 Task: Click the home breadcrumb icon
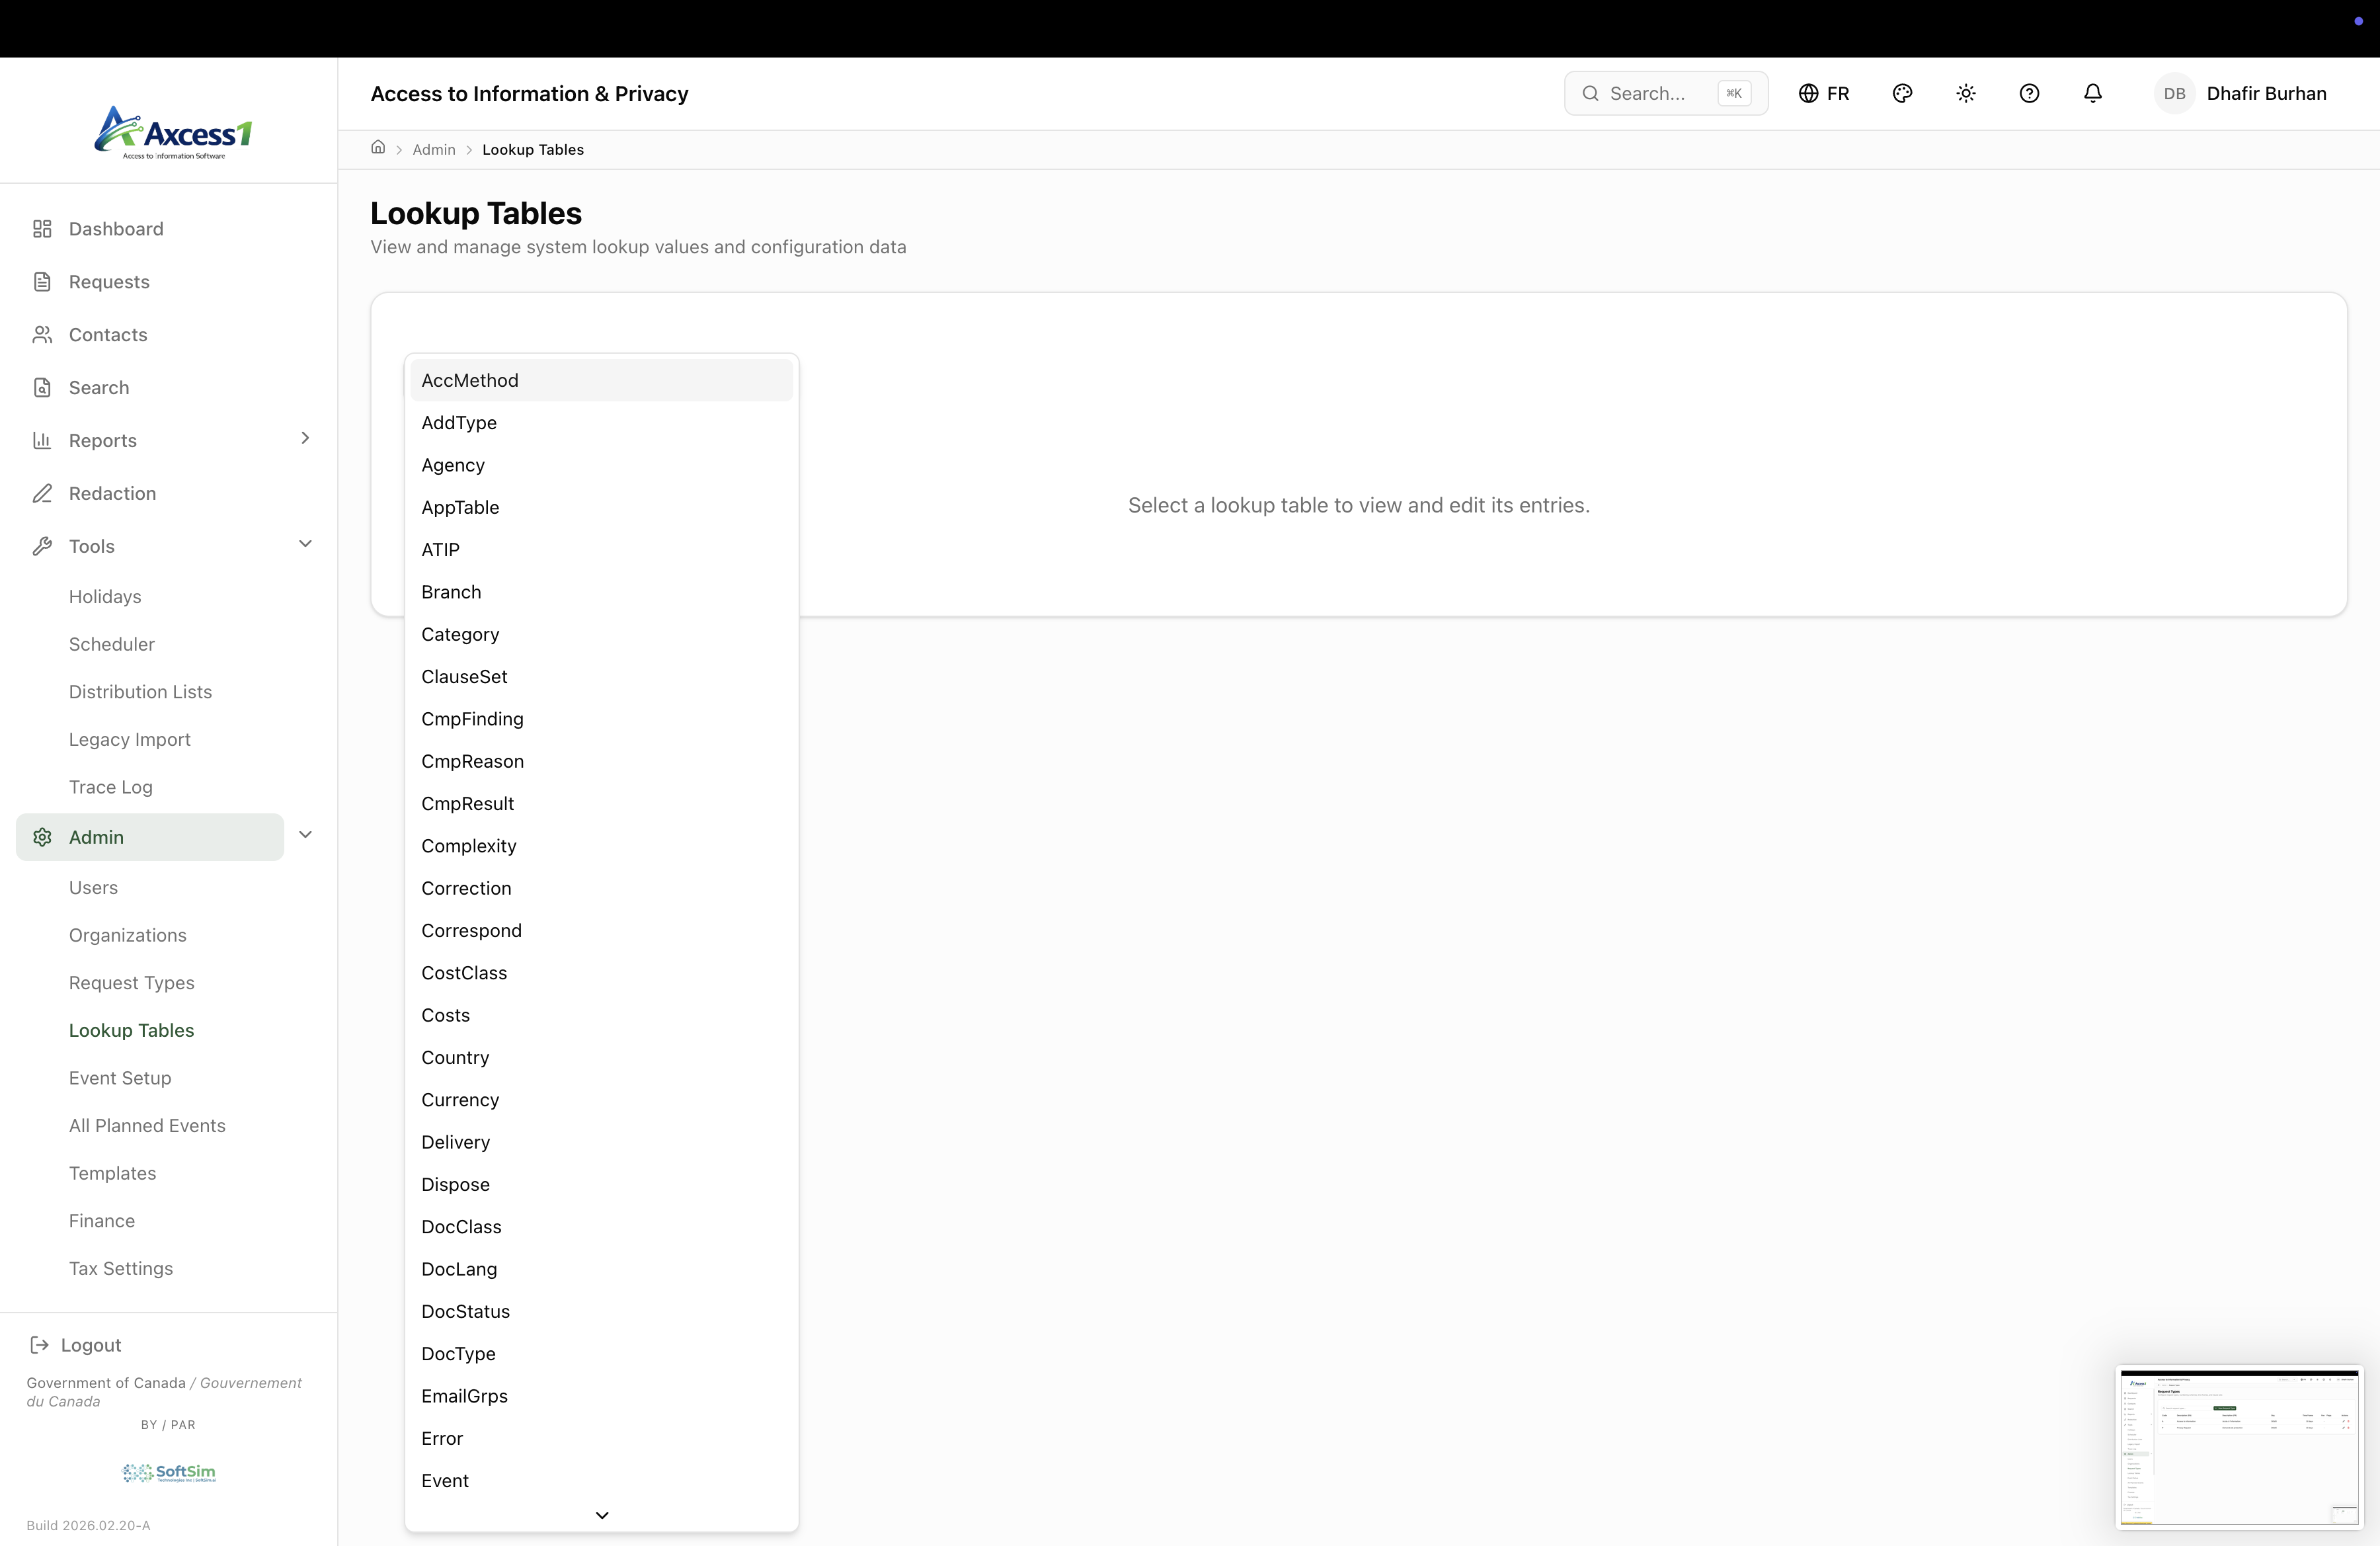click(378, 148)
